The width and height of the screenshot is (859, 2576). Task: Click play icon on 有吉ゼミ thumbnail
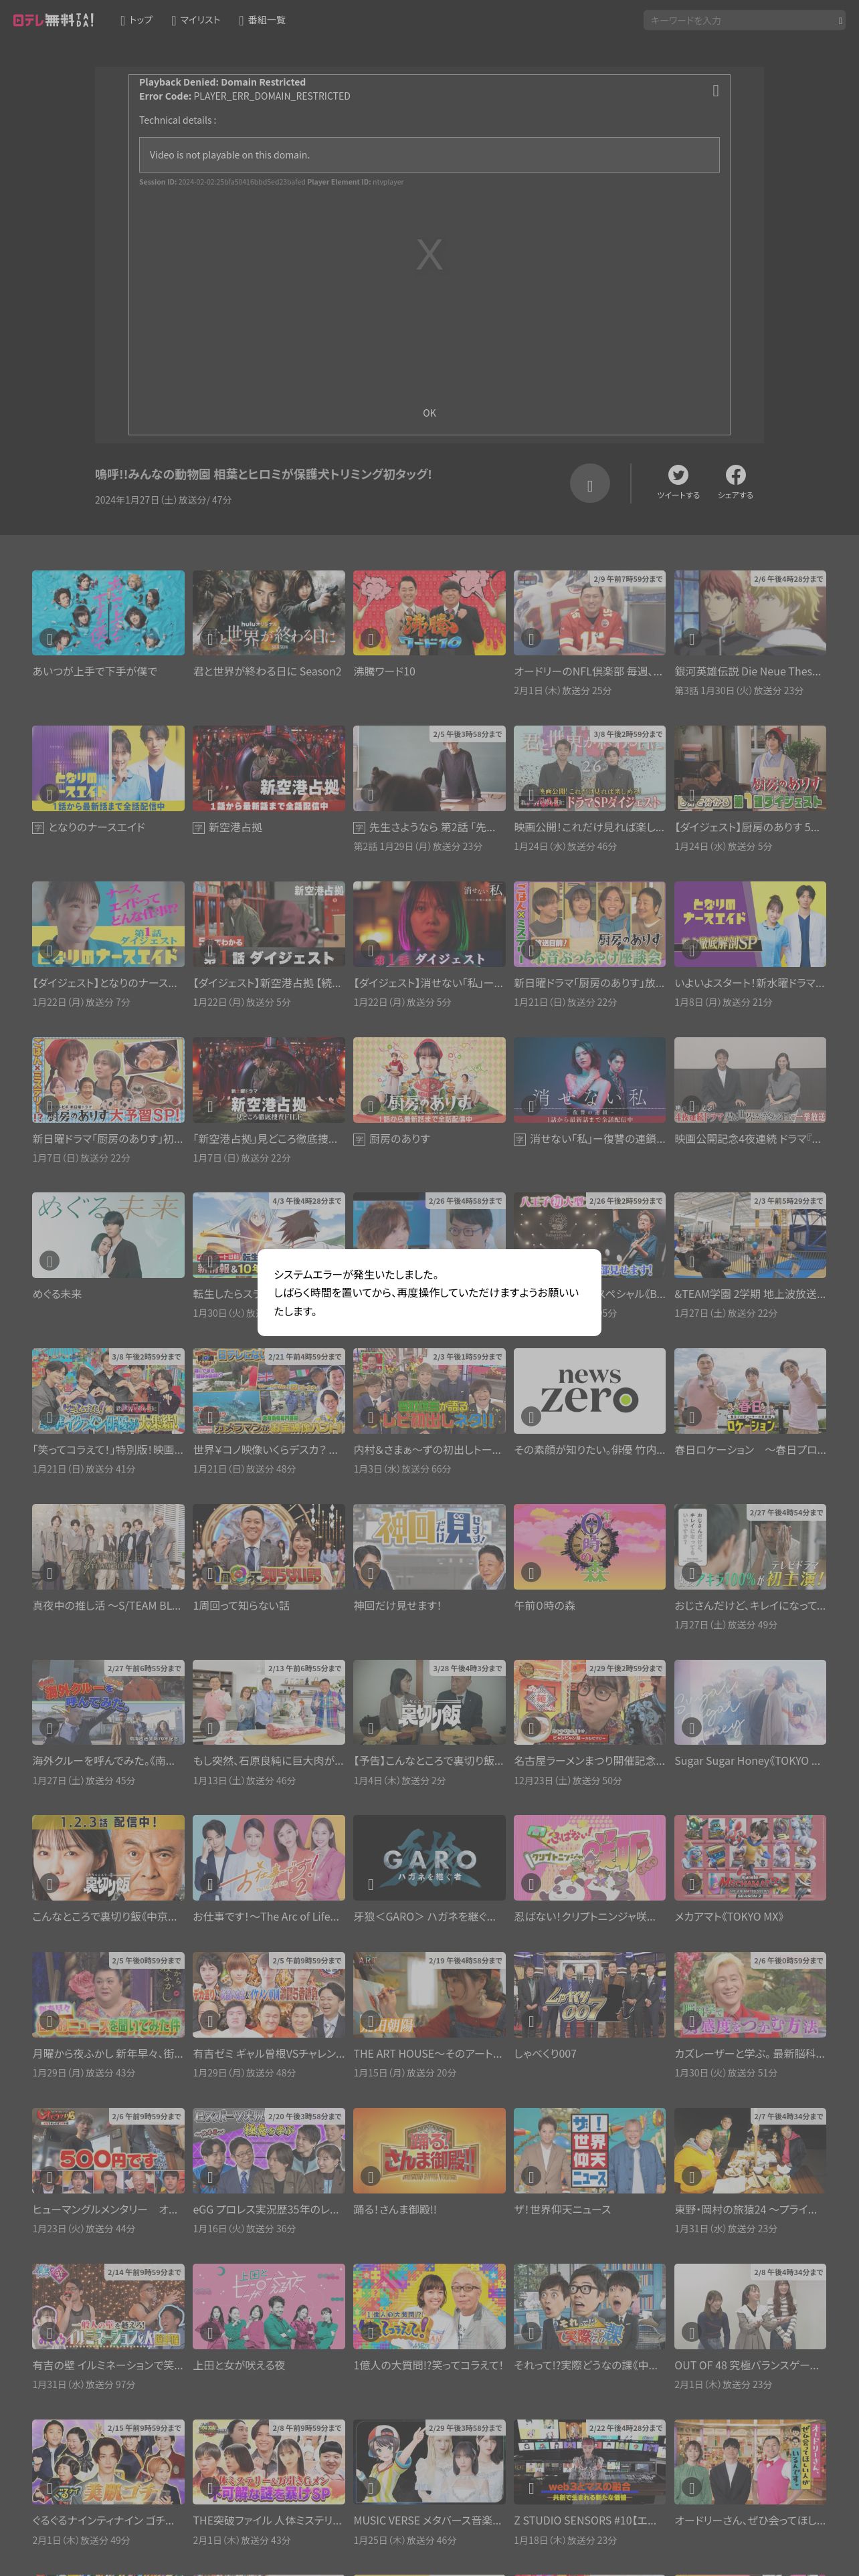pyautogui.click(x=210, y=2021)
